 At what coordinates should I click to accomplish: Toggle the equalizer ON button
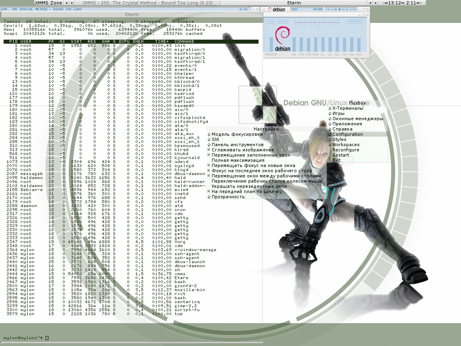271,22
